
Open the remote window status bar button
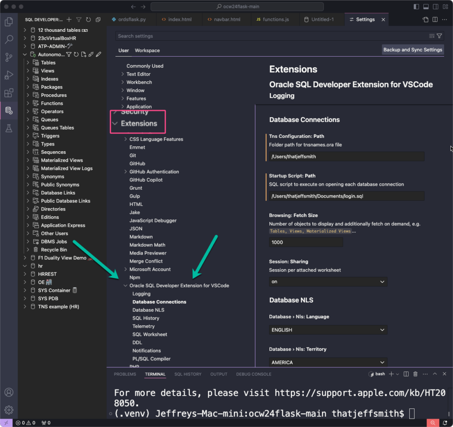[x=6, y=423]
